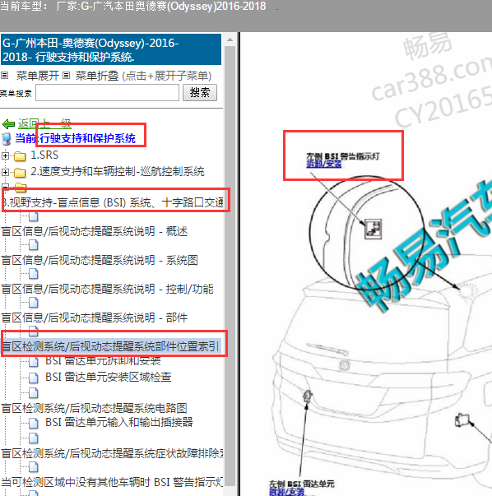
Task: Open 盲区信息/后视动态提醒系统说明 - 部件
Action: 95,318
